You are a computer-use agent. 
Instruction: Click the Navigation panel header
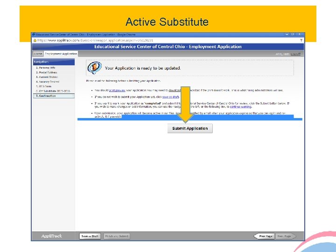[x=54, y=62]
